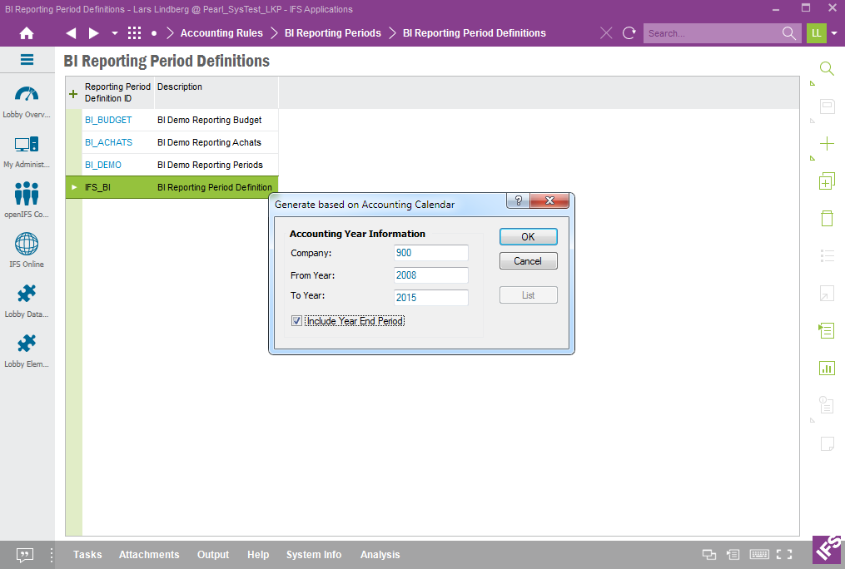
Task: Click the Cancel button in dialog
Action: click(528, 261)
